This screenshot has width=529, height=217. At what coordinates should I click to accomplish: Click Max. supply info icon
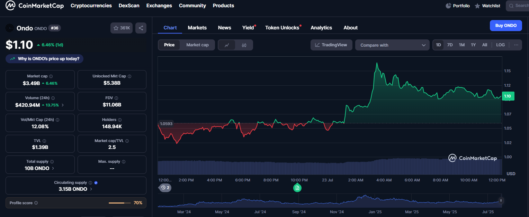point(124,162)
